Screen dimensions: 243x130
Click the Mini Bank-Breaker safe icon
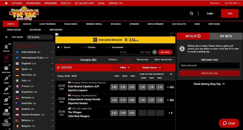coord(95,40)
